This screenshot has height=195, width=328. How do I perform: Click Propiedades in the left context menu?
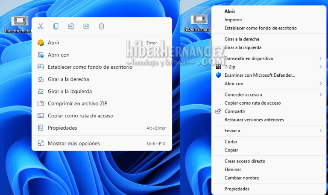(62, 128)
